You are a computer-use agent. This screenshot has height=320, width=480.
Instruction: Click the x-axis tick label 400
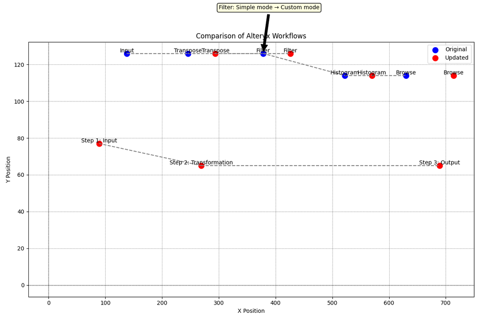pyautogui.click(x=276, y=303)
